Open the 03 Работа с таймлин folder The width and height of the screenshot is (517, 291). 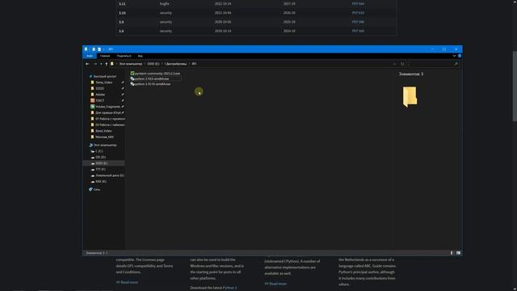click(110, 124)
